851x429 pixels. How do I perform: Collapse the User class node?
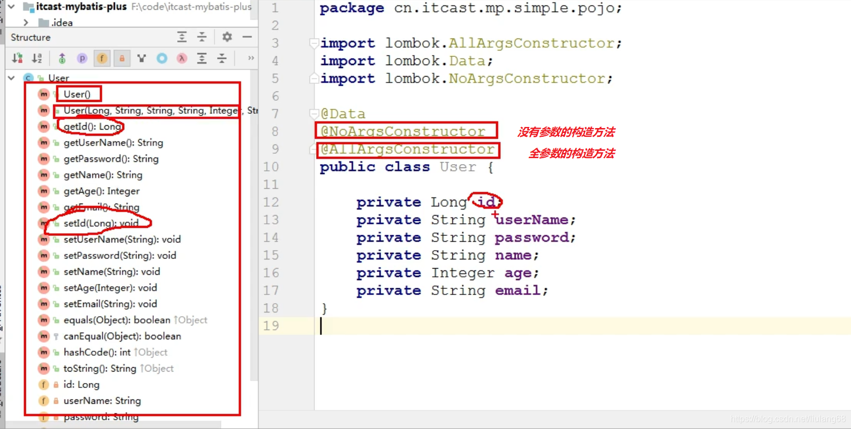pos(11,78)
